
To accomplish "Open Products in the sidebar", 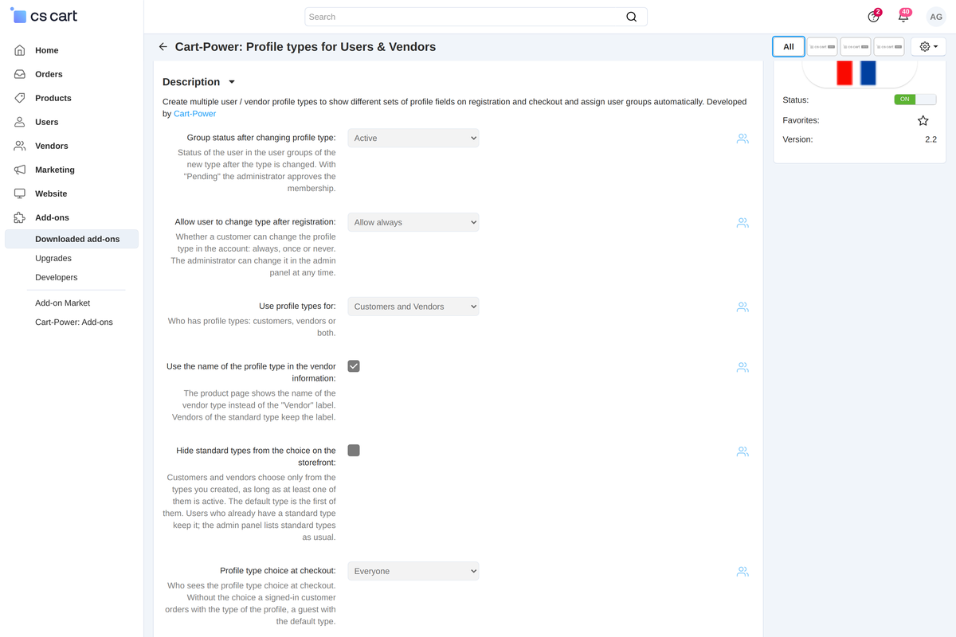I will 53,98.
